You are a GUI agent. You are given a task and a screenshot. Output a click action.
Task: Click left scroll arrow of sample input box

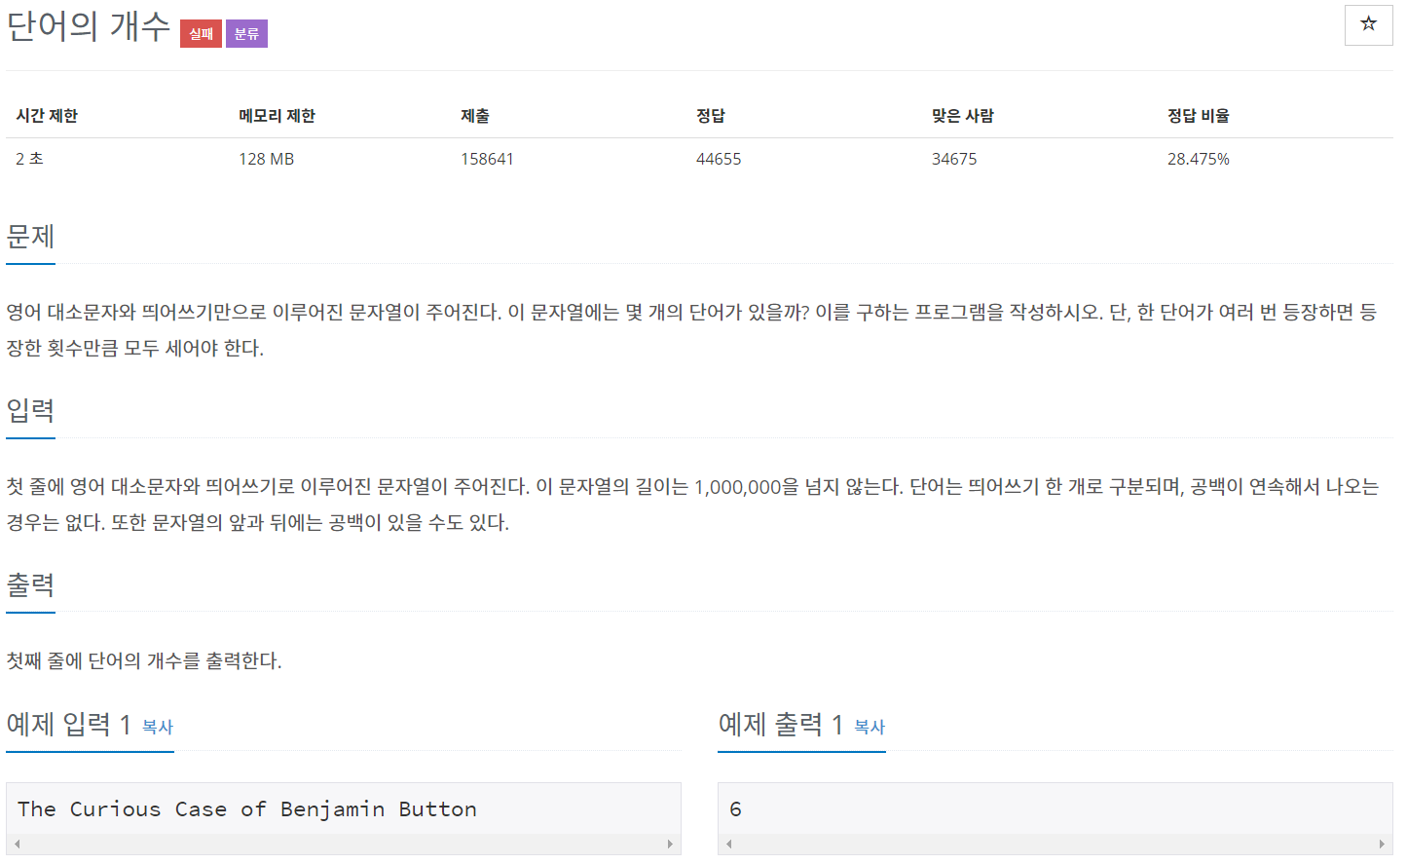[x=18, y=845]
